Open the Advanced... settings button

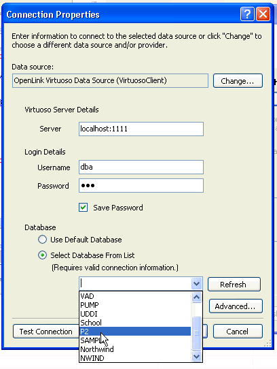(x=236, y=306)
